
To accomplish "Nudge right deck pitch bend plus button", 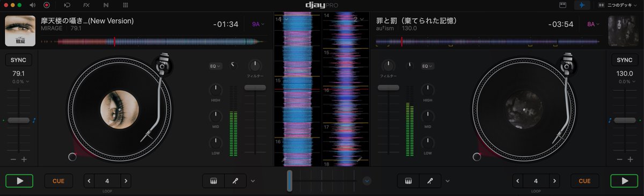I will pyautogui.click(x=630, y=160).
